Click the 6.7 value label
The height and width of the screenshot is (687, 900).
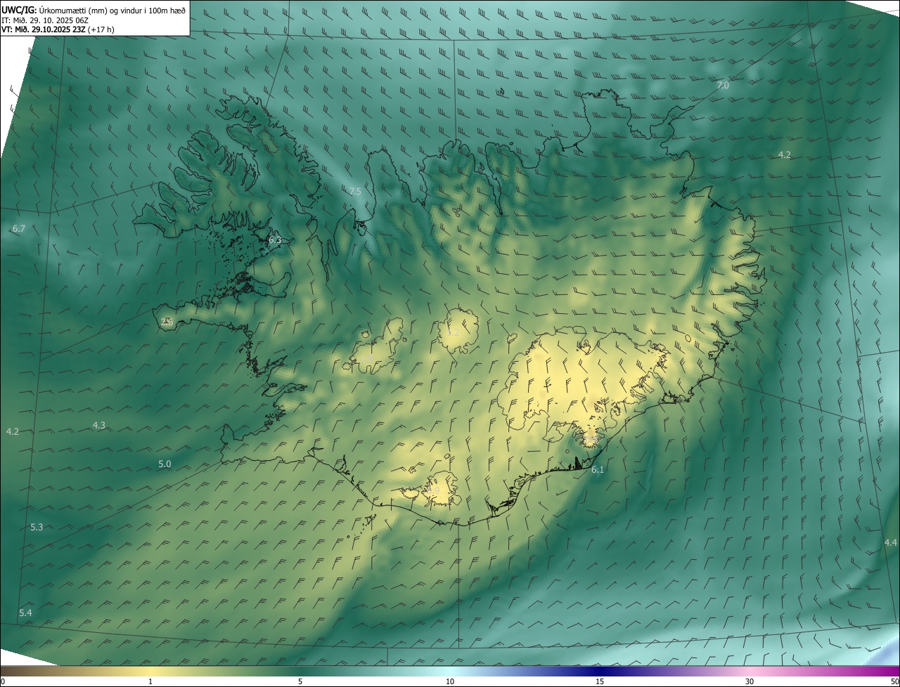(x=19, y=228)
